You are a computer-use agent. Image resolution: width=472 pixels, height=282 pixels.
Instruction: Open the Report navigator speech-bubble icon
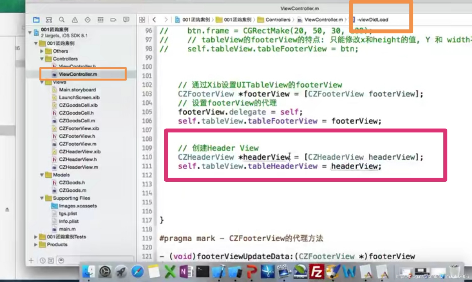(126, 20)
